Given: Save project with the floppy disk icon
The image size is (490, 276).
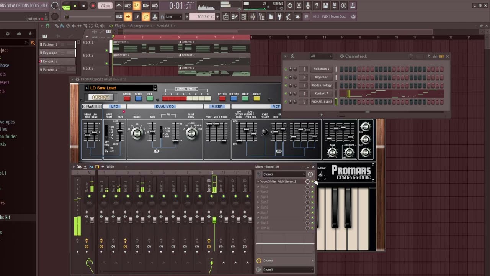Looking at the screenshot, I should [x=326, y=6].
